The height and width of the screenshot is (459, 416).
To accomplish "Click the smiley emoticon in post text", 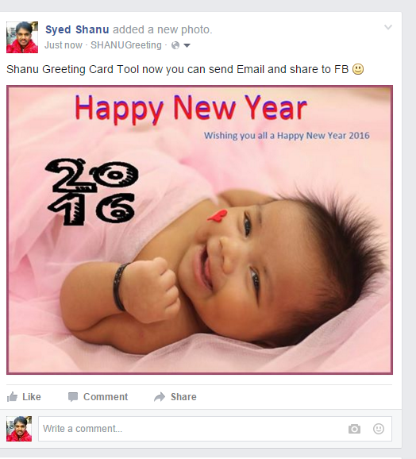I will click(358, 69).
